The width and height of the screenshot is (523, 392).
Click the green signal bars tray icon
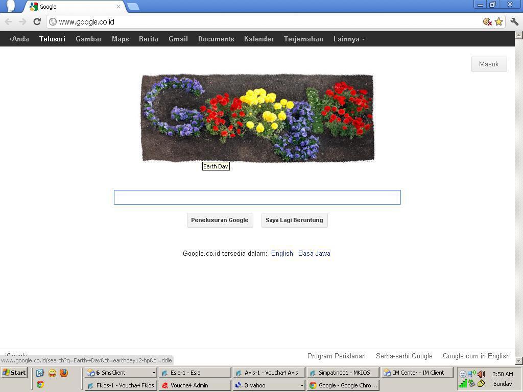463,384
